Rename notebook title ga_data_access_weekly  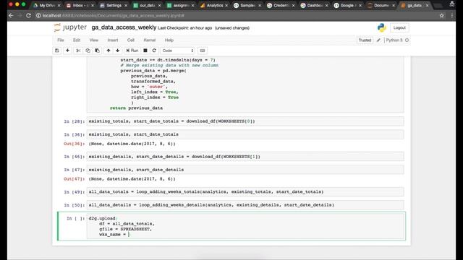pos(124,27)
